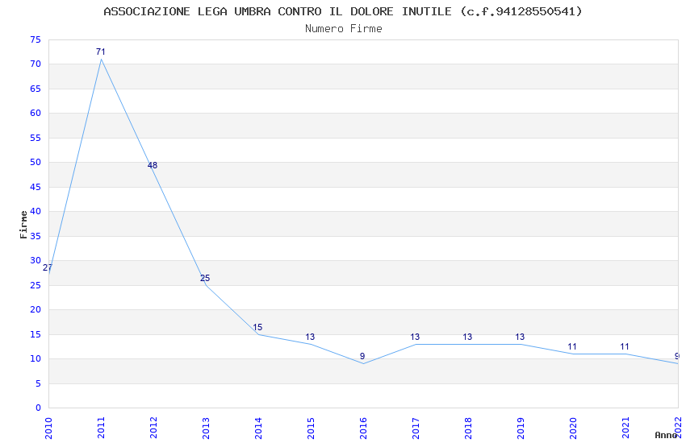This screenshot has width=686, height=443.
Task: Click the vertical axis title Firme
Action: tap(23, 225)
